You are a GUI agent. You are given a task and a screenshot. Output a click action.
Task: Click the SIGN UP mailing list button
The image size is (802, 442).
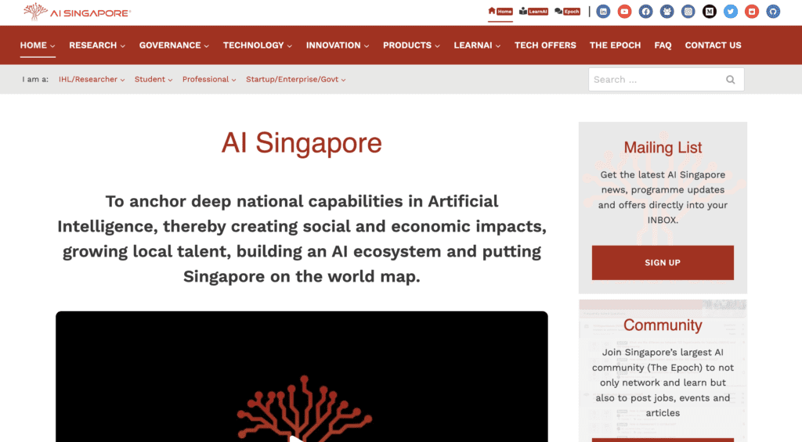pyautogui.click(x=663, y=263)
